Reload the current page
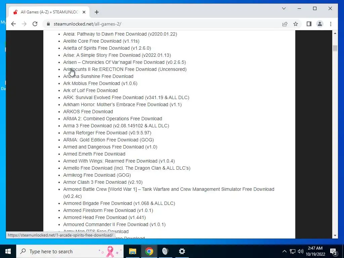 point(35,24)
